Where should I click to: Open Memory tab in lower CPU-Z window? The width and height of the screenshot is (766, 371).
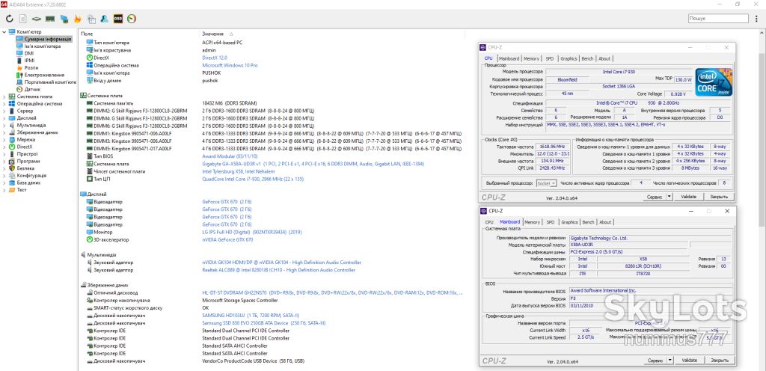[x=532, y=222]
